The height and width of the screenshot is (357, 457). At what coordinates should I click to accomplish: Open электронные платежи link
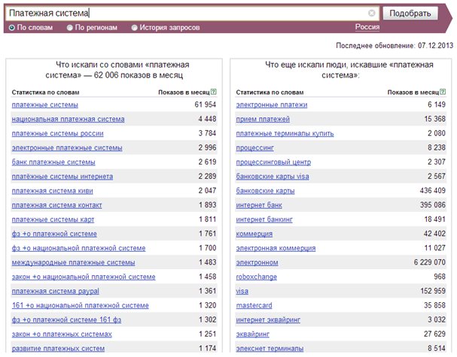point(272,104)
